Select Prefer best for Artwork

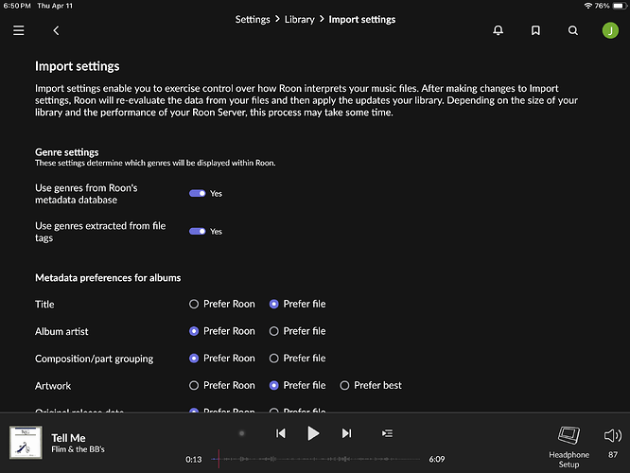371,385
